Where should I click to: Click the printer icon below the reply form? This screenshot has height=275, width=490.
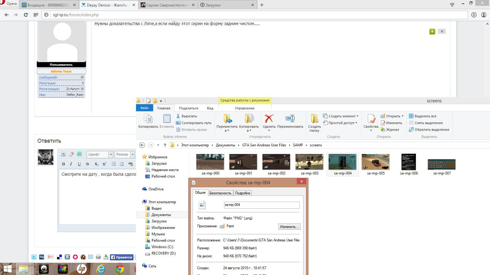98,257
